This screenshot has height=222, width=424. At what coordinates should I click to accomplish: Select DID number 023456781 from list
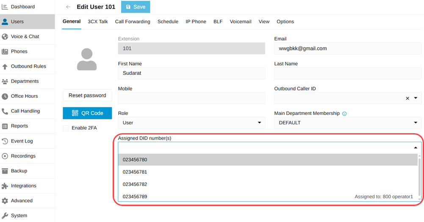(x=268, y=172)
